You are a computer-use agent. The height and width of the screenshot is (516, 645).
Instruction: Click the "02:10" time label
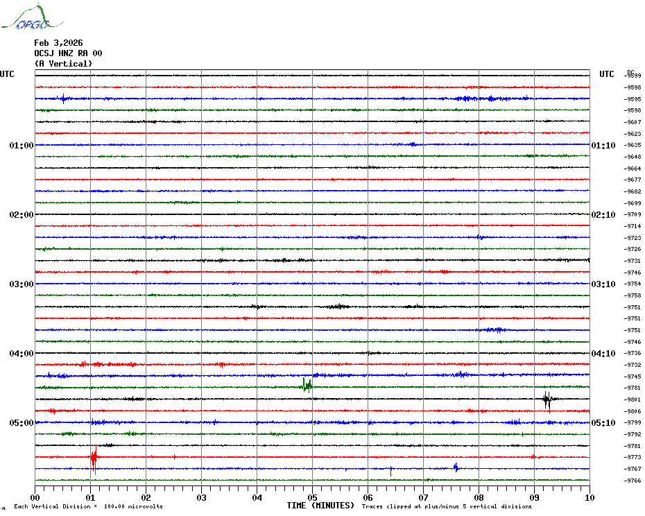[x=603, y=215]
